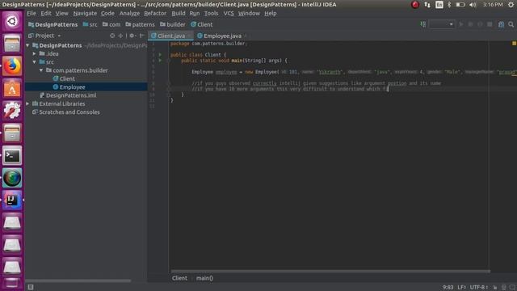Open Project Structure icon in toolbar
The height and width of the screenshot is (291, 517).
(x=501, y=24)
